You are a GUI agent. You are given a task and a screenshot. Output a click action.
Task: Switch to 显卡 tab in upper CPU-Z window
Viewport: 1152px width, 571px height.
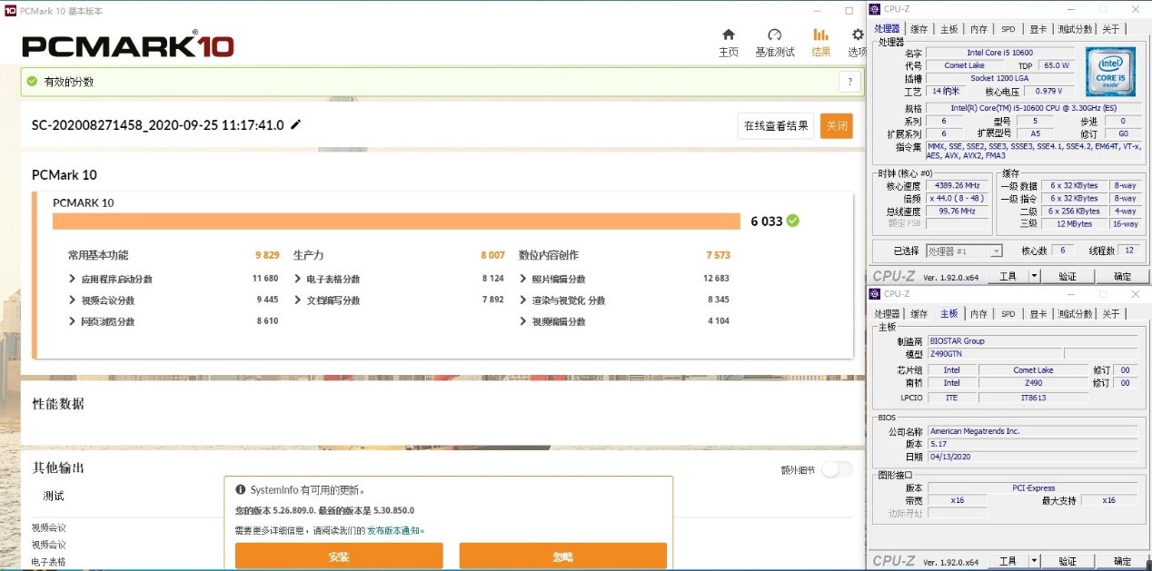[1037, 29]
